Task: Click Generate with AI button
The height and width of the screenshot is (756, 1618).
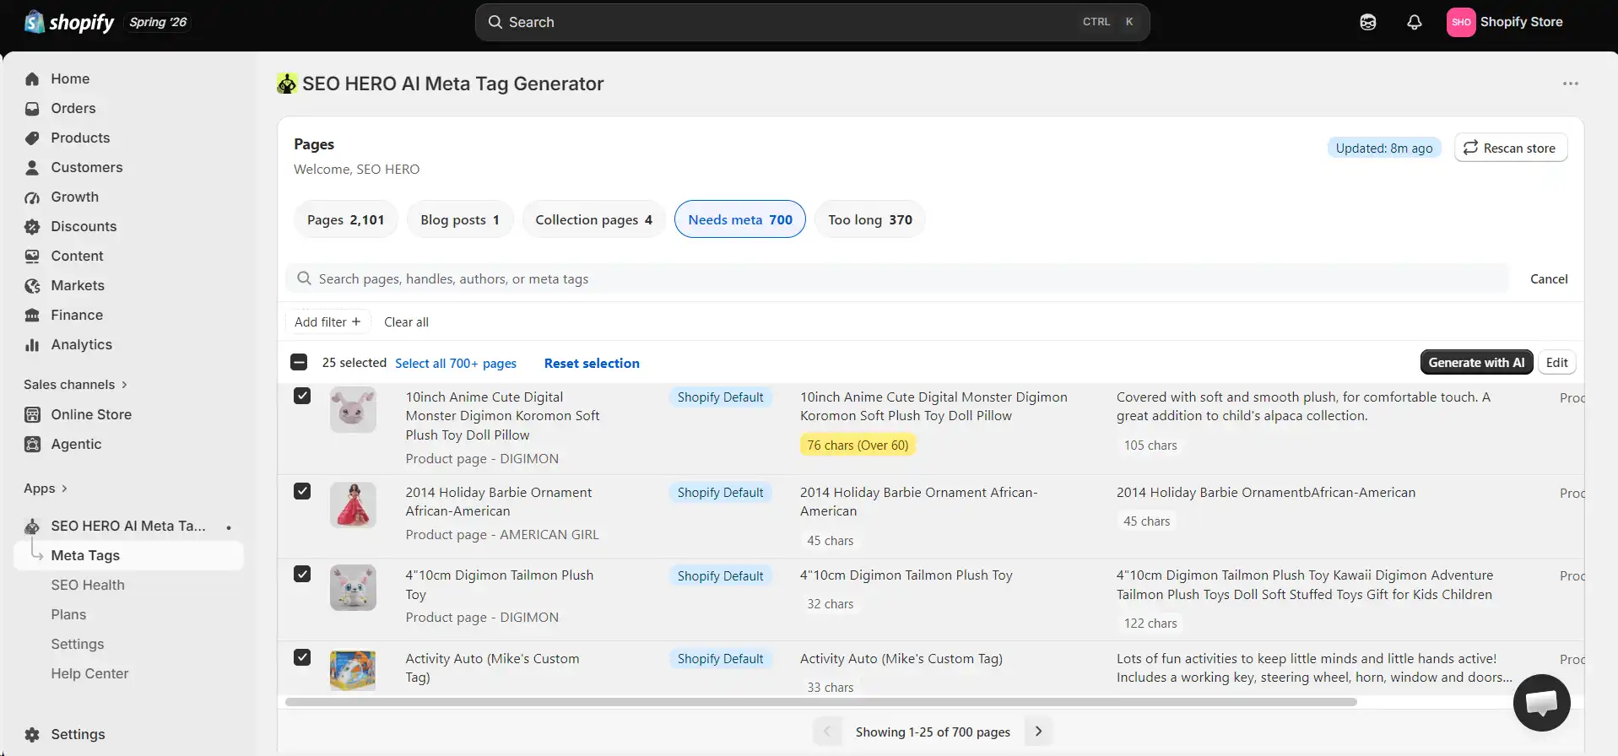Action: (x=1476, y=362)
